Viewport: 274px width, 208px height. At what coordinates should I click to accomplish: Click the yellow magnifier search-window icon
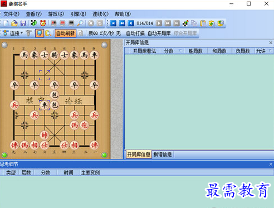coord(48,33)
